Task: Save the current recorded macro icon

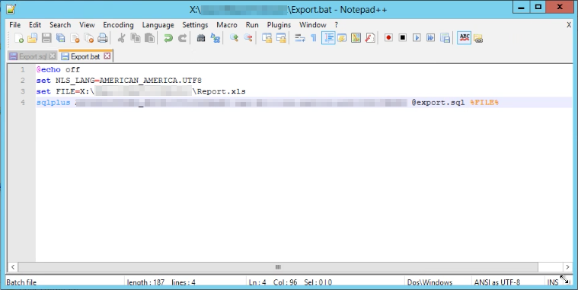Action: click(445, 38)
